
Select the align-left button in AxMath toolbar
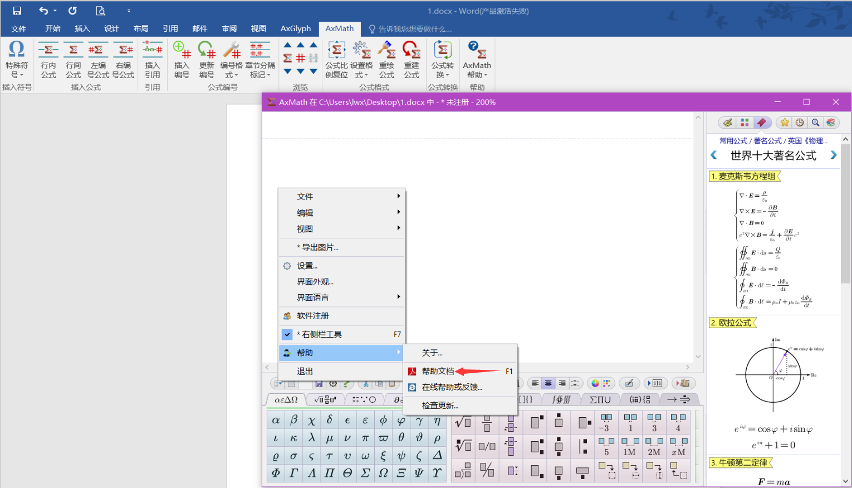pyautogui.click(x=535, y=383)
